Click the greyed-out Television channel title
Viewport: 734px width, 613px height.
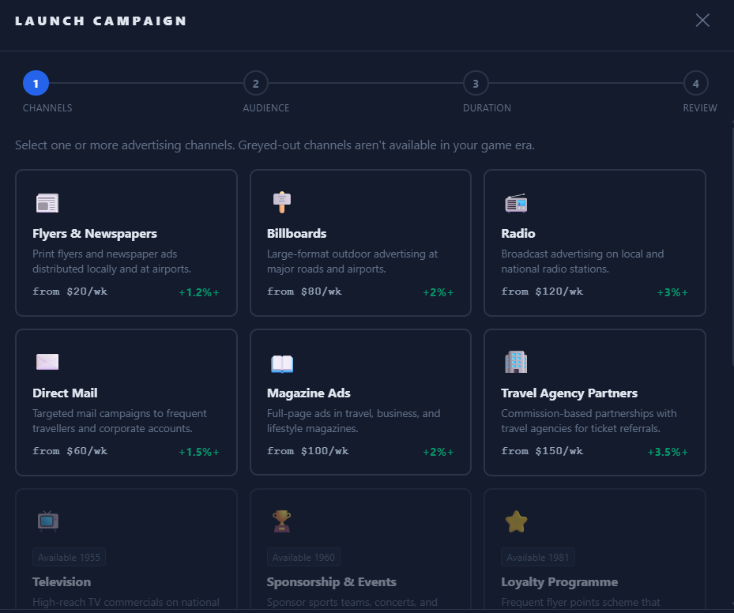point(62,581)
